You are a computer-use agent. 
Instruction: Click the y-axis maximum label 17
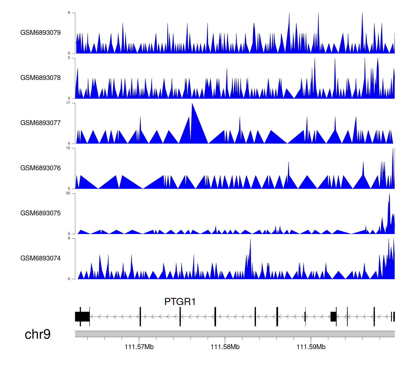tap(68, 103)
